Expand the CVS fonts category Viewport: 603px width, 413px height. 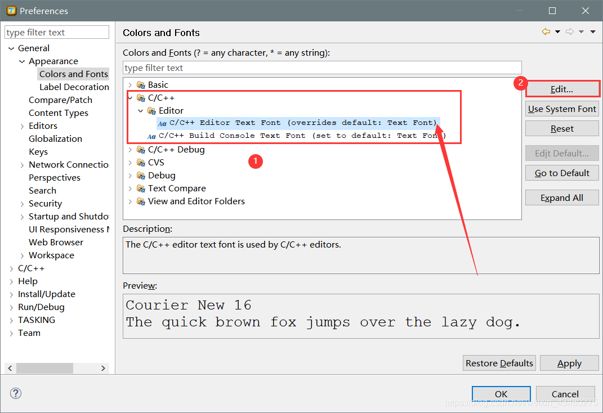[x=130, y=163]
